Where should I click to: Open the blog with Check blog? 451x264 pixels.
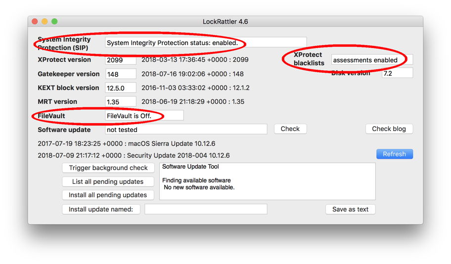point(389,129)
